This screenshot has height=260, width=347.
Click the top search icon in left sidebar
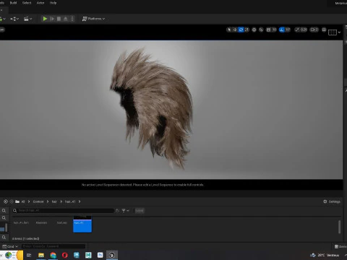point(4,211)
